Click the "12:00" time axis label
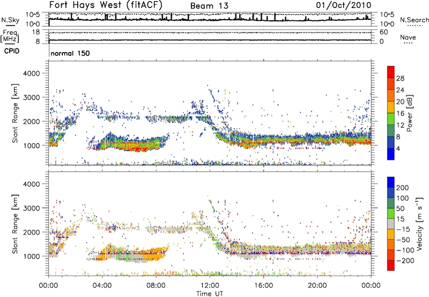429x297 pixels. click(x=210, y=286)
